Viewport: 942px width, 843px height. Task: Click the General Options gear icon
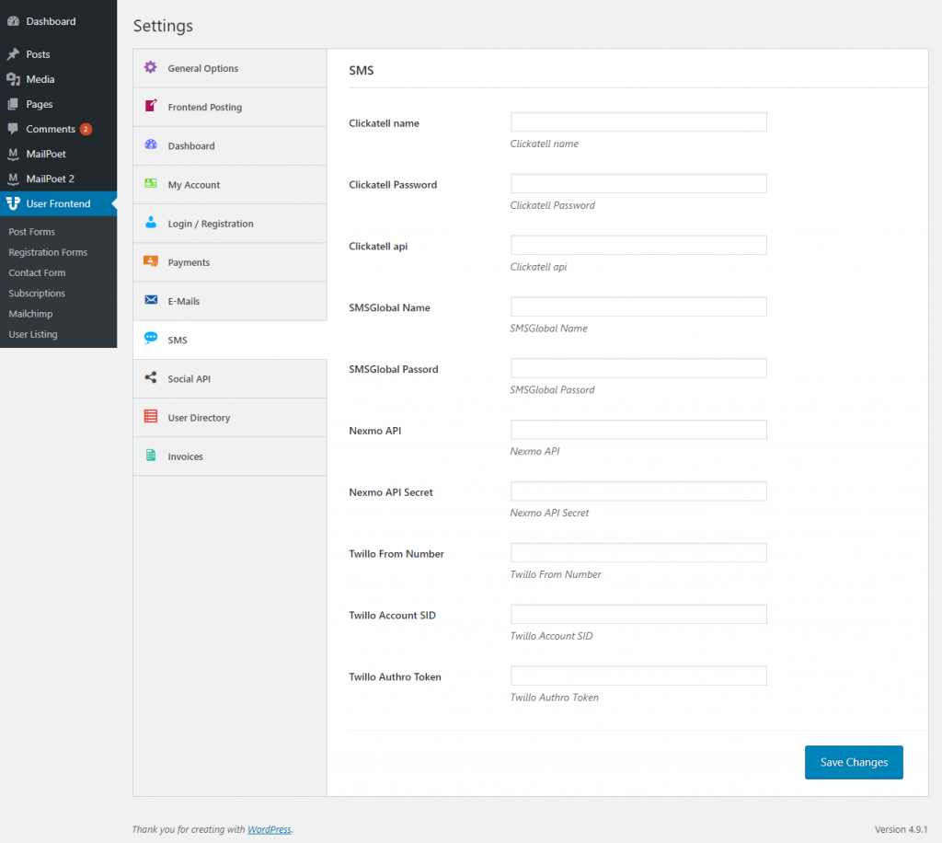pos(151,68)
